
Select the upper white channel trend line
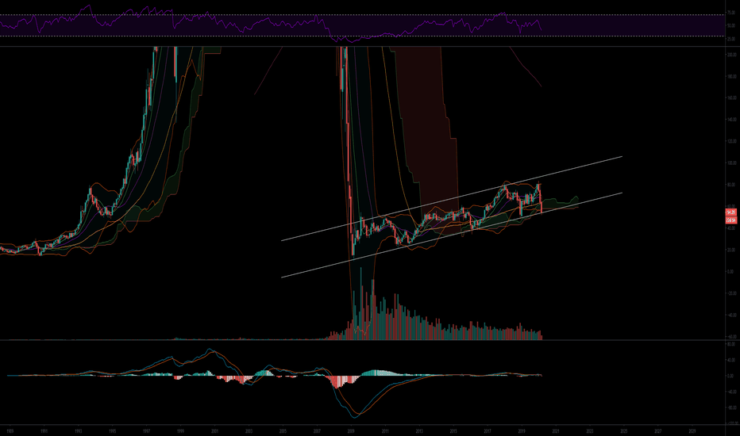(x=452, y=198)
